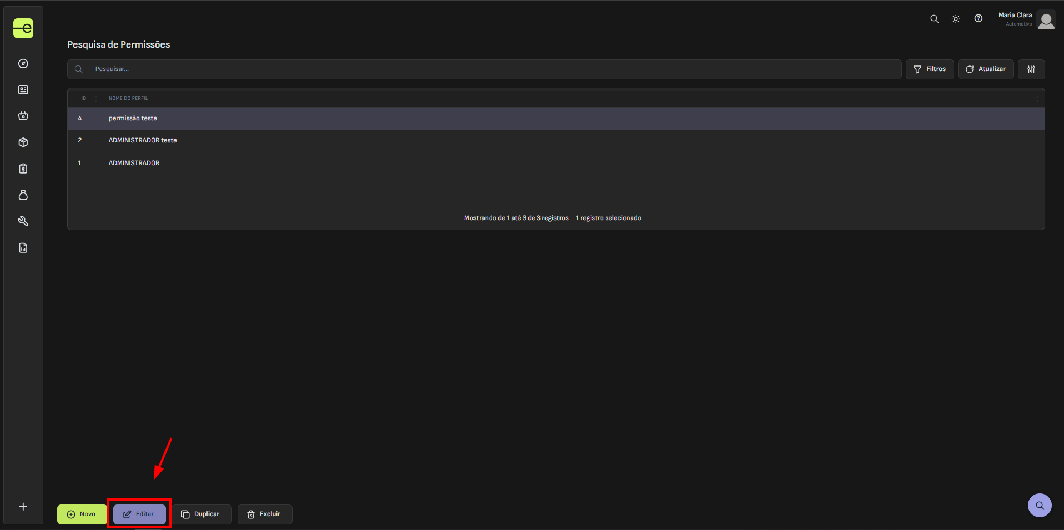Open Maria Clara user avatar menu
1064x530 pixels.
point(1046,20)
